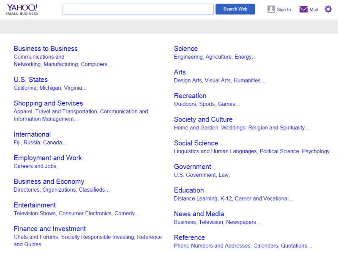The width and height of the screenshot is (338, 253).
Task: Open the Shopping and Services section
Action: (x=48, y=103)
